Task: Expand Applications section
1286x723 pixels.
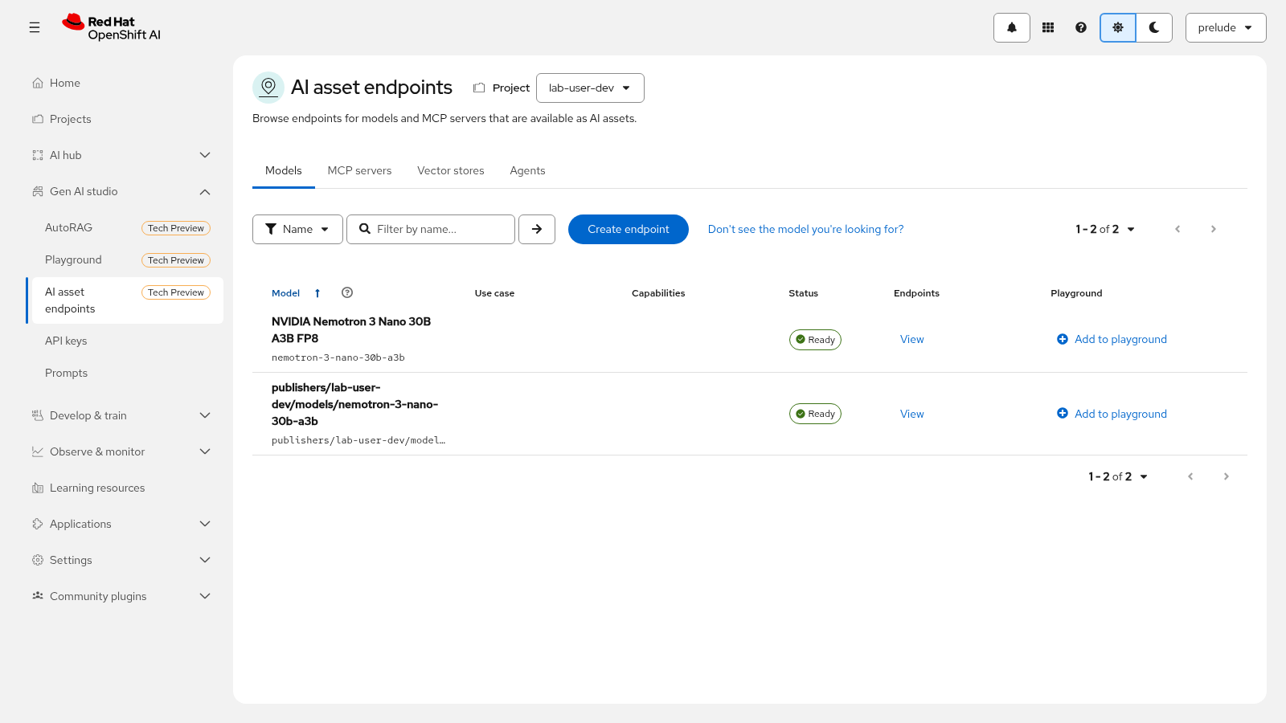Action: 125,524
